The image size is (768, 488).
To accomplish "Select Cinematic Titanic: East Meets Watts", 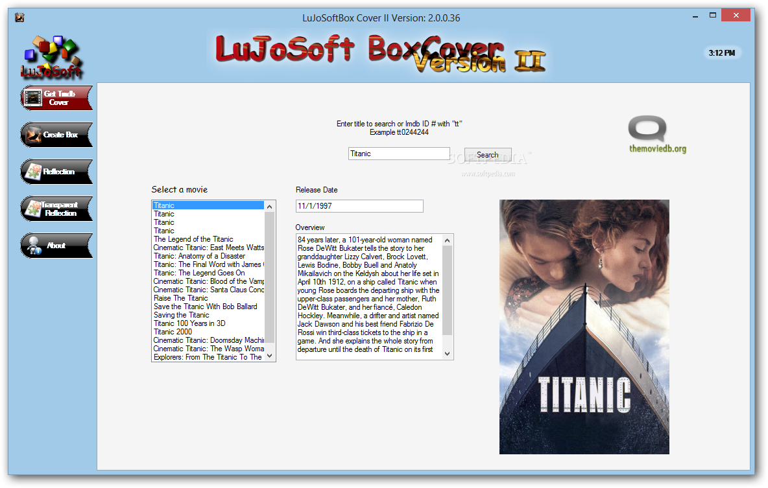I will point(208,248).
